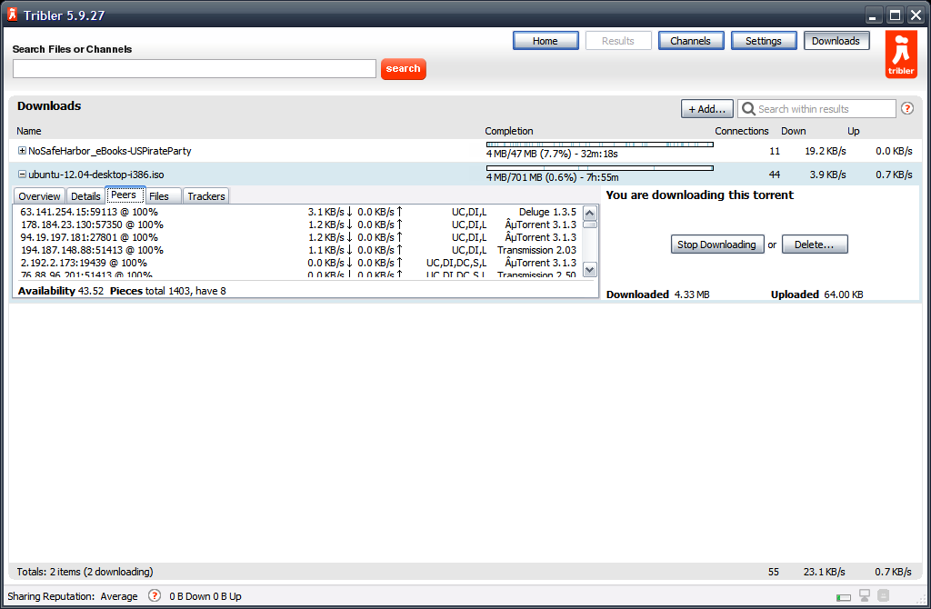Click the 19.2 KB/s down speed value
Screen dimensions: 931x609
[826, 151]
